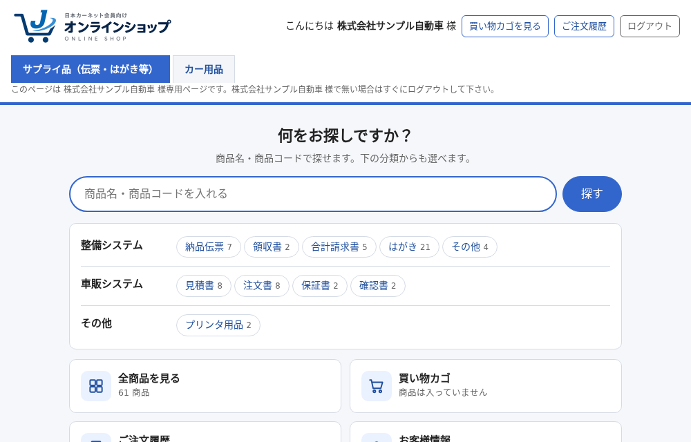Screen dimensions: 691x442
Task: Click the 探す search button
Action: pyautogui.click(x=592, y=194)
